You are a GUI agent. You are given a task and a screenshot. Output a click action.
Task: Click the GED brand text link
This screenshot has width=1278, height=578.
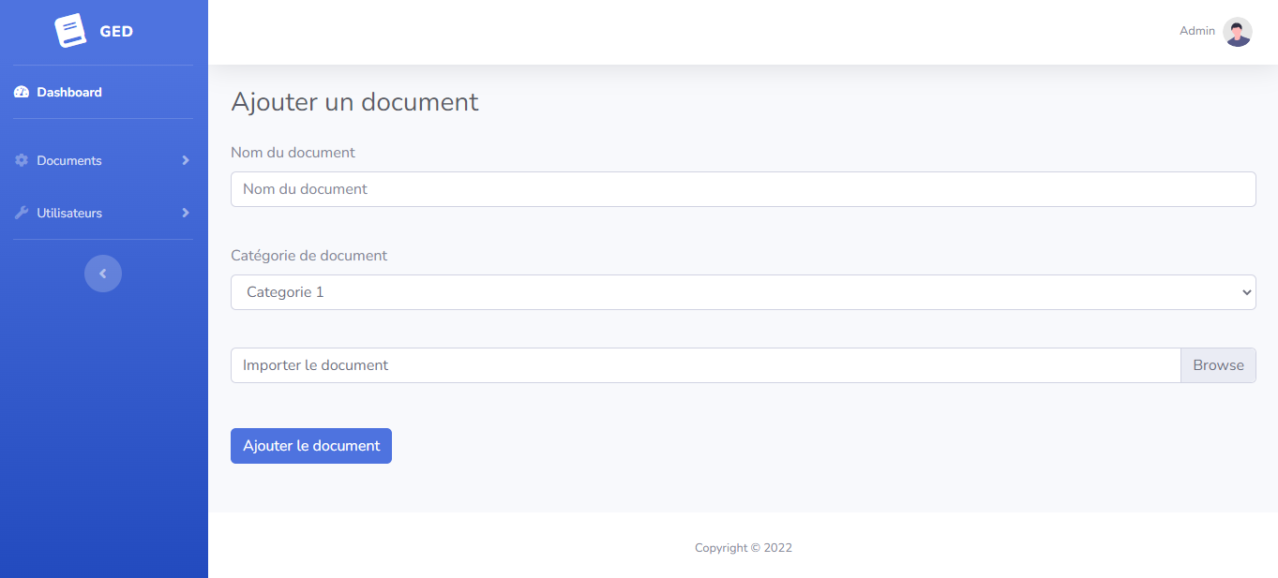click(x=116, y=32)
